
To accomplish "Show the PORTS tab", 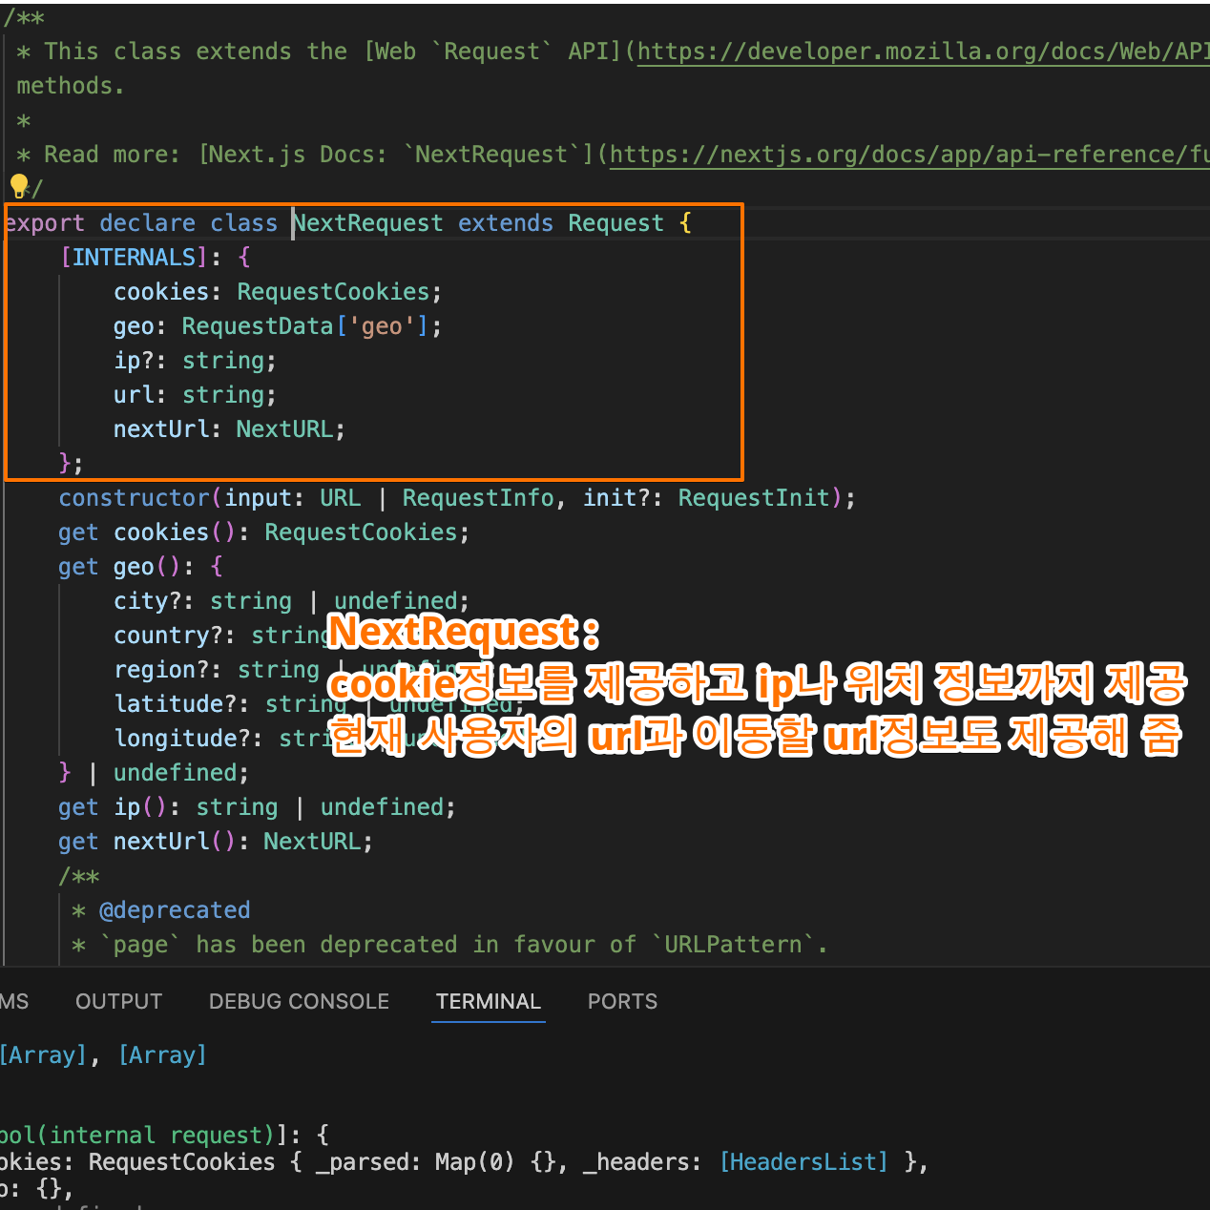I will coord(622,1001).
